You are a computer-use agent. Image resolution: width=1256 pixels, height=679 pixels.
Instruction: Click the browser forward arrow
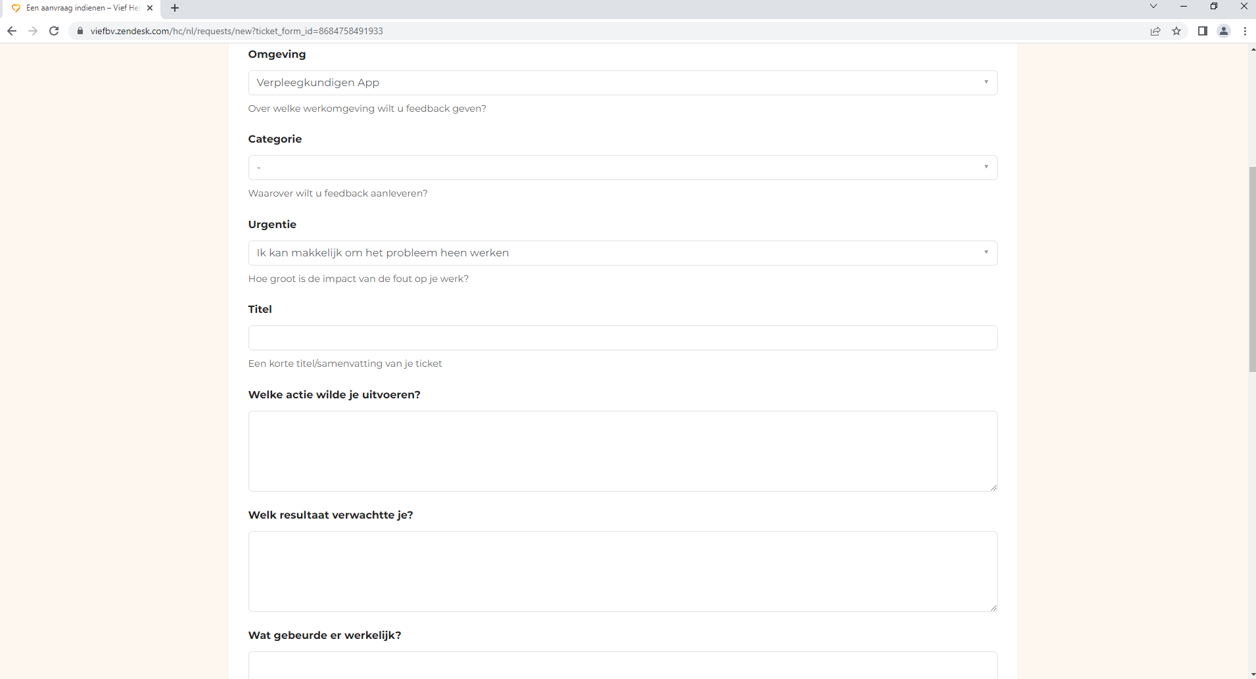[33, 31]
